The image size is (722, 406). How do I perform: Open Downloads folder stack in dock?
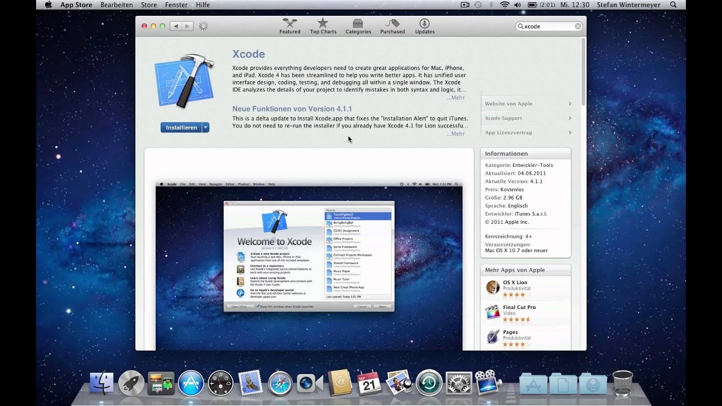(593, 383)
